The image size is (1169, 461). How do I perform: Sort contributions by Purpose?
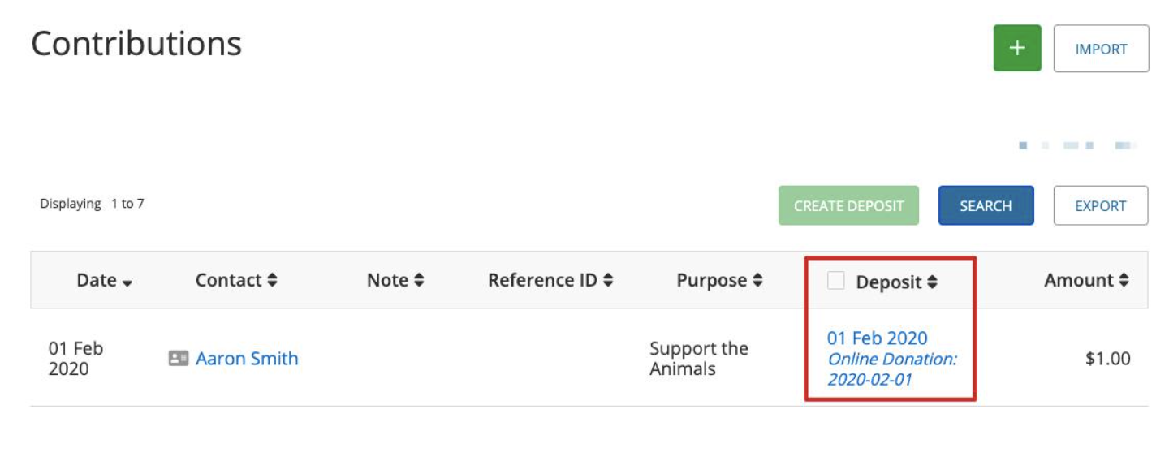(757, 280)
